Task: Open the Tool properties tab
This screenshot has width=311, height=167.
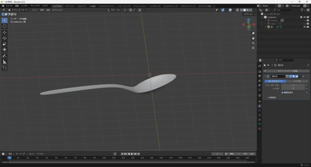Action: [x=260, y=66]
